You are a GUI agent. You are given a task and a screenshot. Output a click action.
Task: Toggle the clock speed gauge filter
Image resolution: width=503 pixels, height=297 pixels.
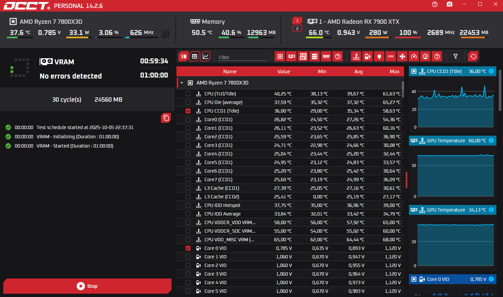click(x=414, y=56)
